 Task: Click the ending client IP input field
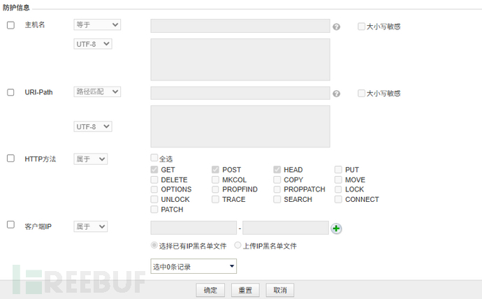click(286, 228)
